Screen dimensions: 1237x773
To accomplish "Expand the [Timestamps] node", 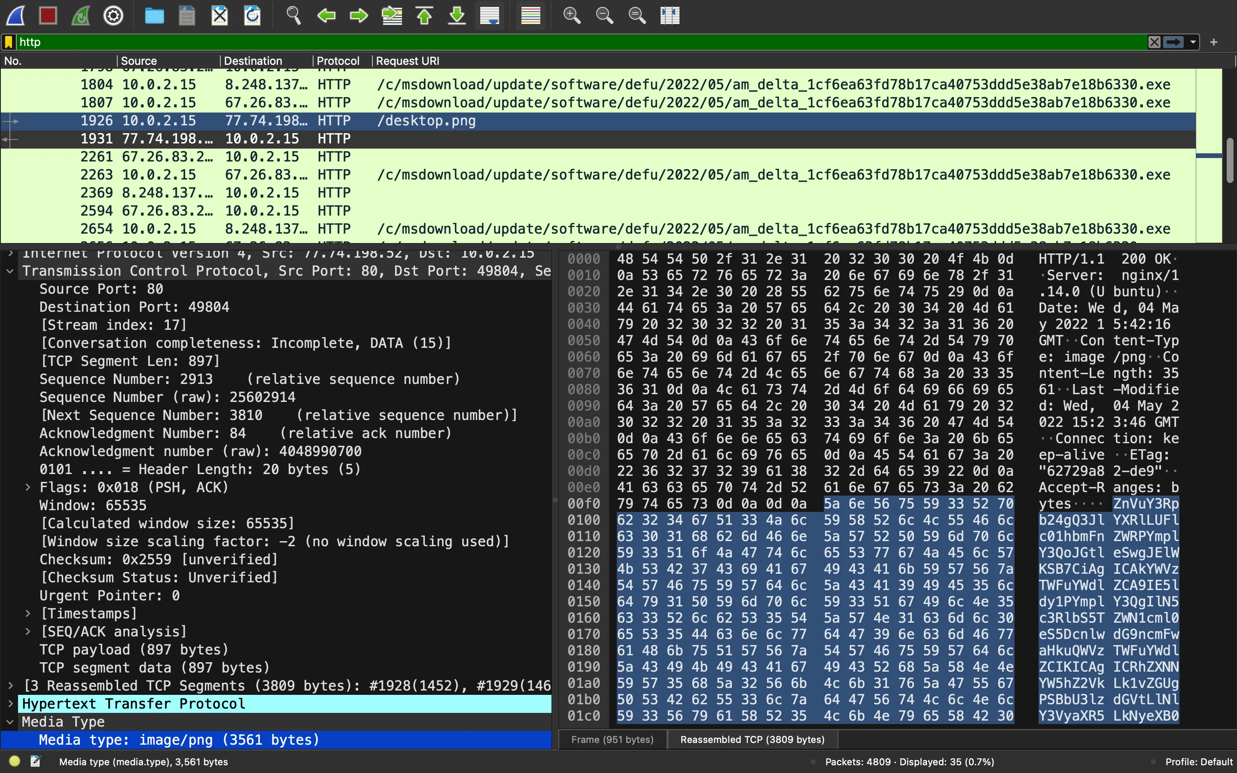I will click(28, 614).
